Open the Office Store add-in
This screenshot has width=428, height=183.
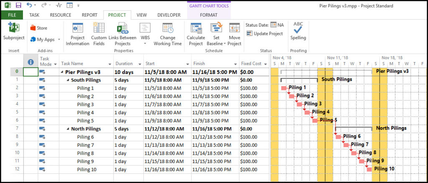(x=38, y=28)
